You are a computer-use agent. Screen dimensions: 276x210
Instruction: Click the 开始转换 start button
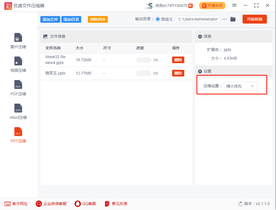(254, 19)
